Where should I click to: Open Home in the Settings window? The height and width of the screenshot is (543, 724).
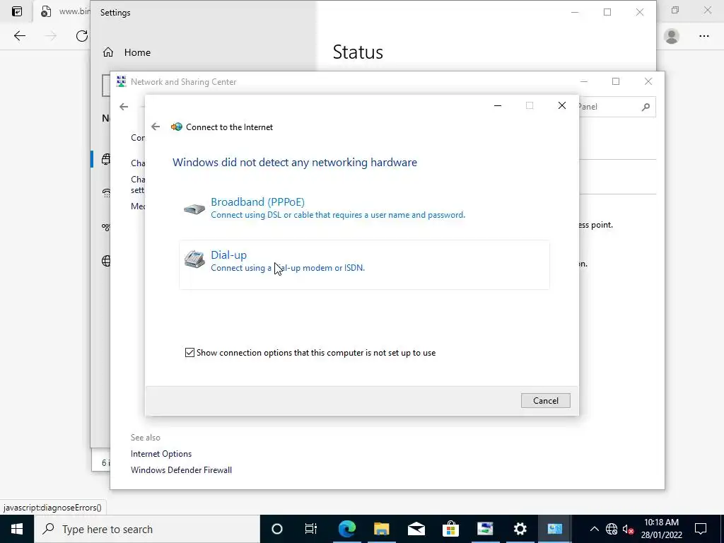pyautogui.click(x=137, y=52)
